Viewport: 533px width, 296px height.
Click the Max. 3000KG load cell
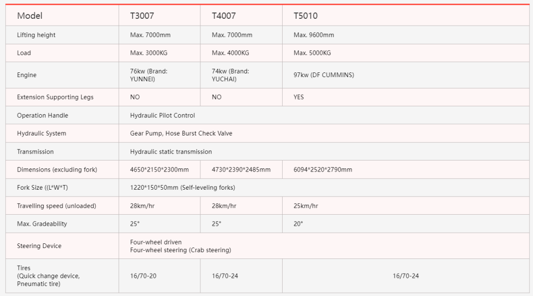click(x=149, y=53)
